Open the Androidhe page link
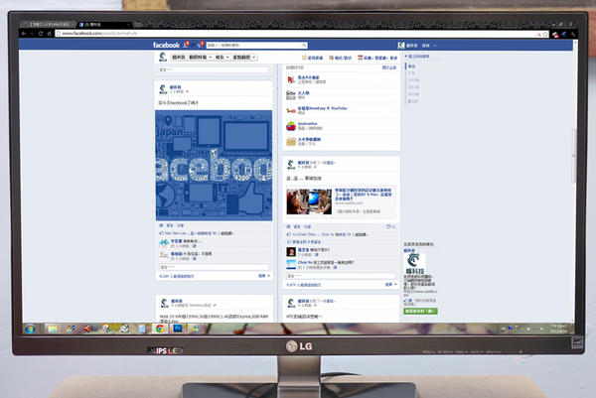Screen dimensions: 596x398 (308, 124)
